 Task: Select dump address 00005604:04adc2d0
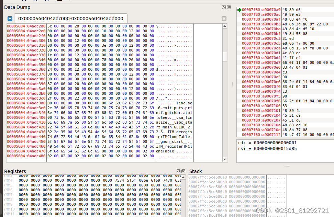(x=26, y=26)
